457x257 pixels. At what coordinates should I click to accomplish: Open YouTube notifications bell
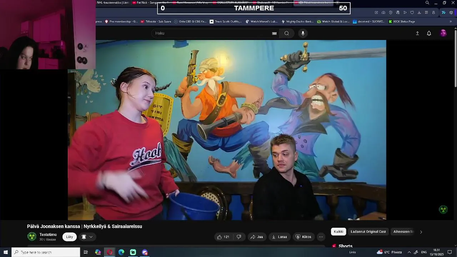[x=429, y=33]
